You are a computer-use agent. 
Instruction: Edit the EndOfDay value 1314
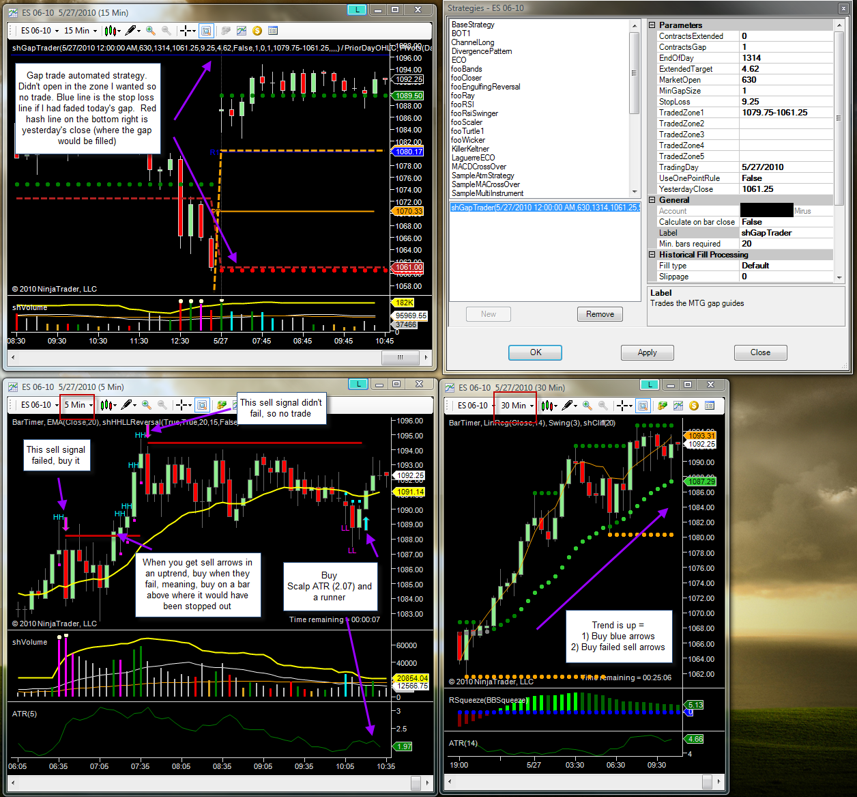(x=786, y=58)
